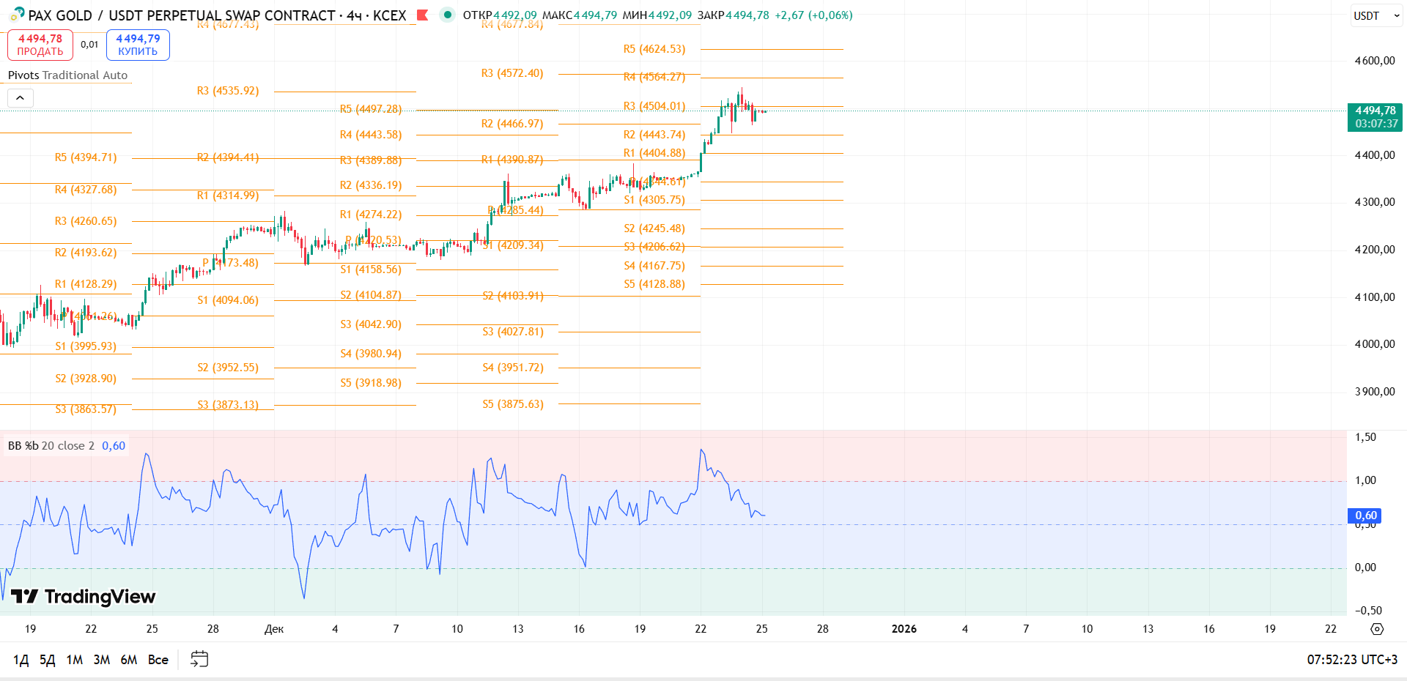1407x681 pixels.
Task: Click the R1 (4314.99) pivot label
Action: (x=228, y=196)
